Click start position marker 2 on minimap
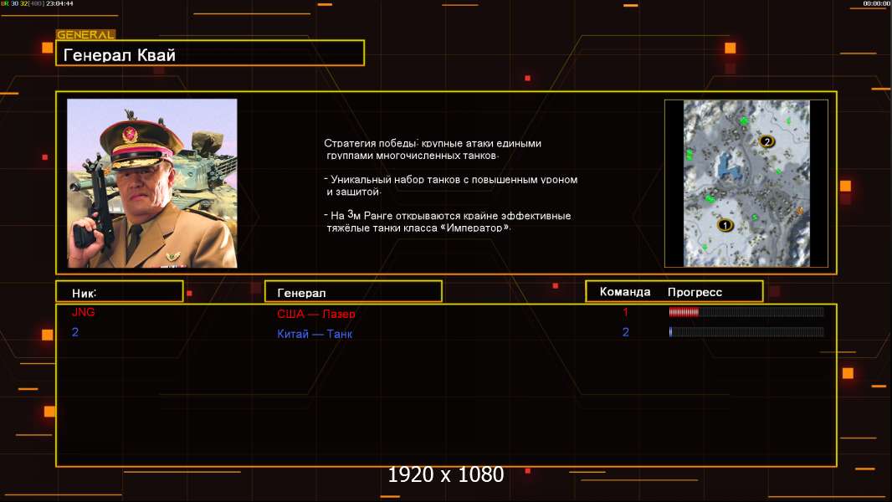The height and width of the screenshot is (502, 892). coord(767,141)
